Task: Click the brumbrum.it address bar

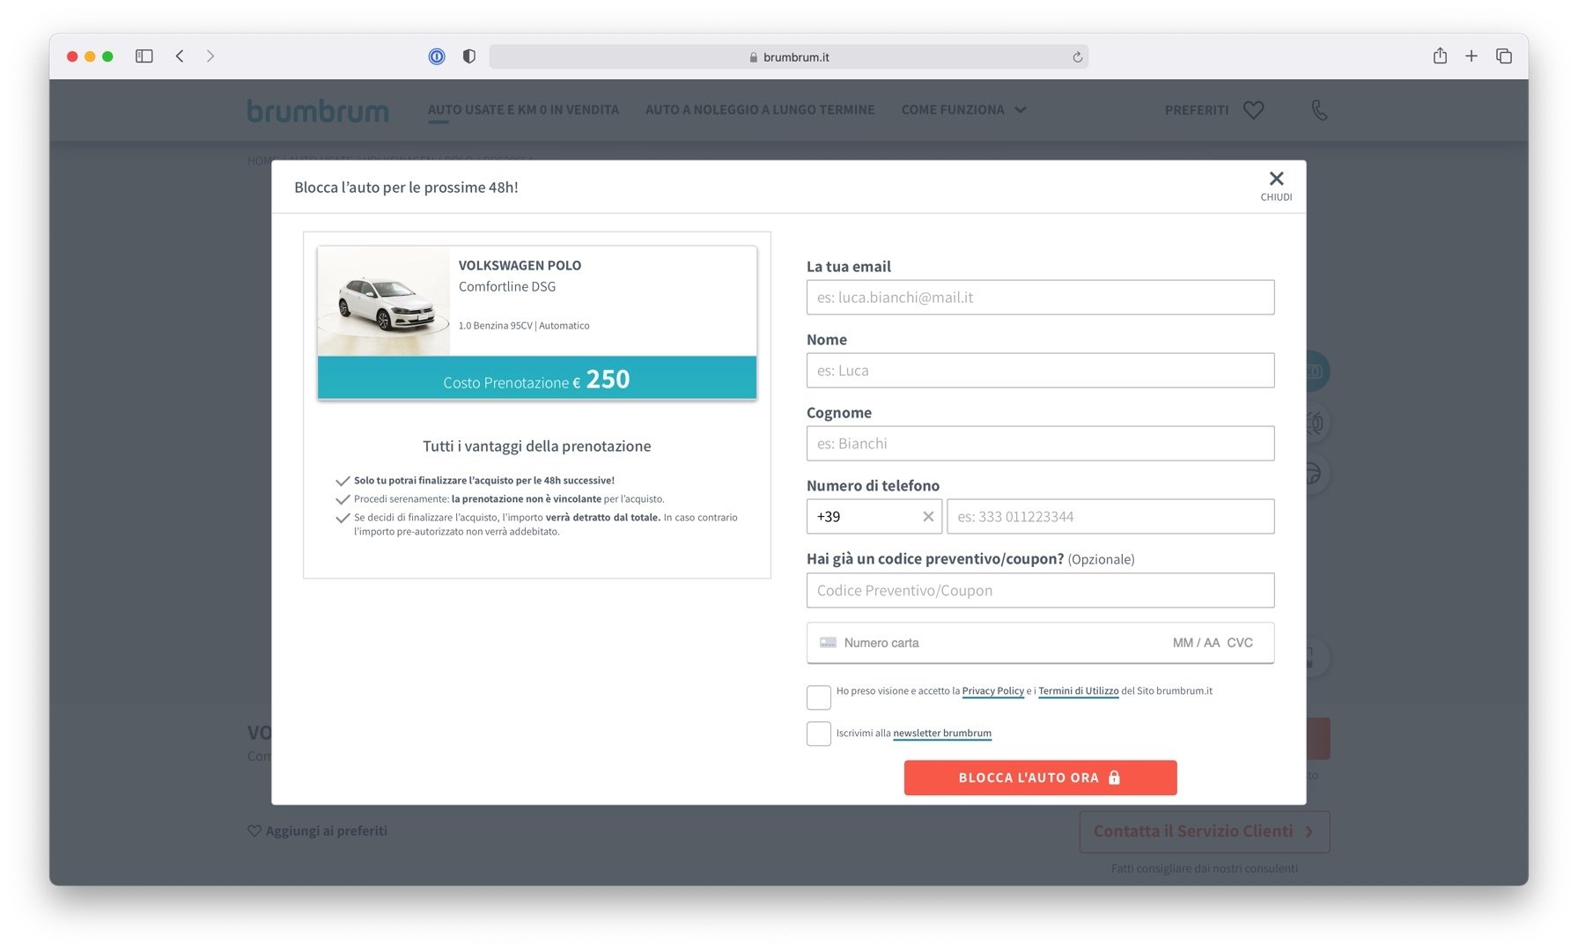Action: [789, 57]
